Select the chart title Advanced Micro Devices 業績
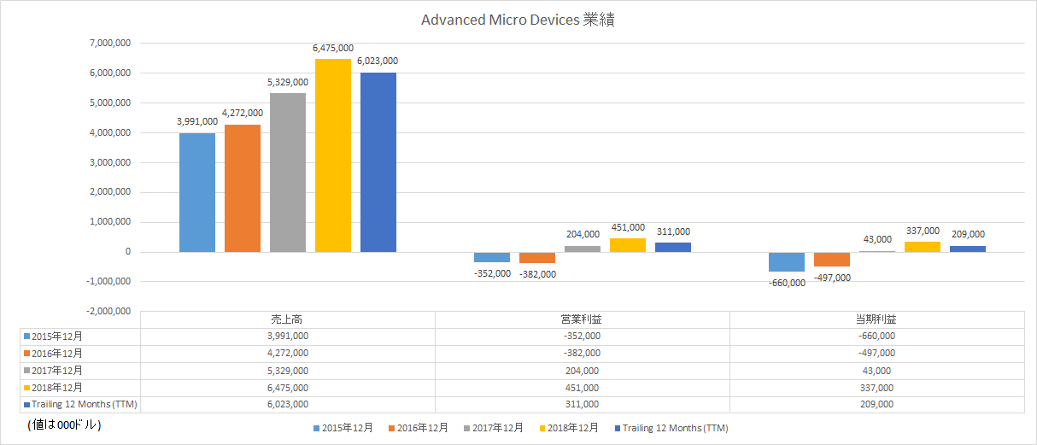Viewport: 1037px width, 445px height. coord(518,20)
